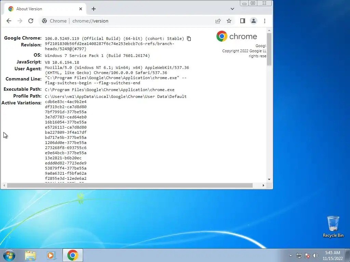The image size is (350, 262).
Task: Click the vertical scrollbar up arrow
Action: 269,30
